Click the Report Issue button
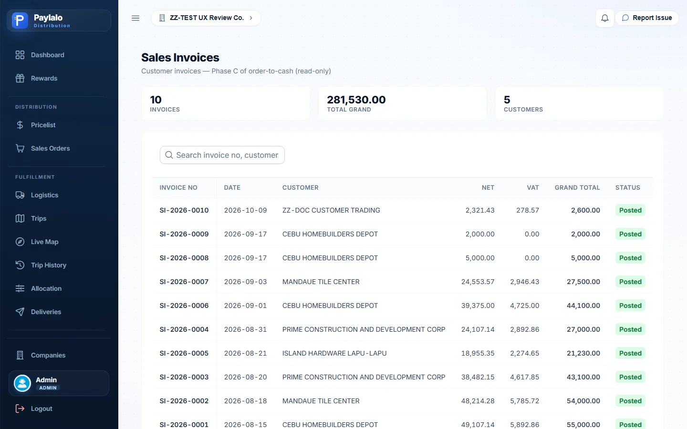Viewport: 687px width, 429px height. (647, 18)
